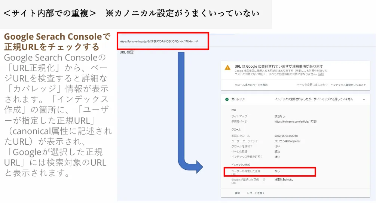Click the '前回のクロール' label

pyautogui.click(x=241, y=136)
